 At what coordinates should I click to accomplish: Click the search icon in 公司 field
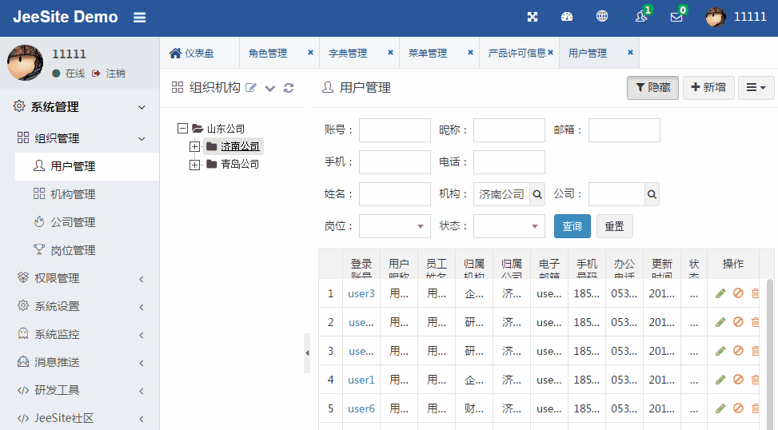point(652,194)
